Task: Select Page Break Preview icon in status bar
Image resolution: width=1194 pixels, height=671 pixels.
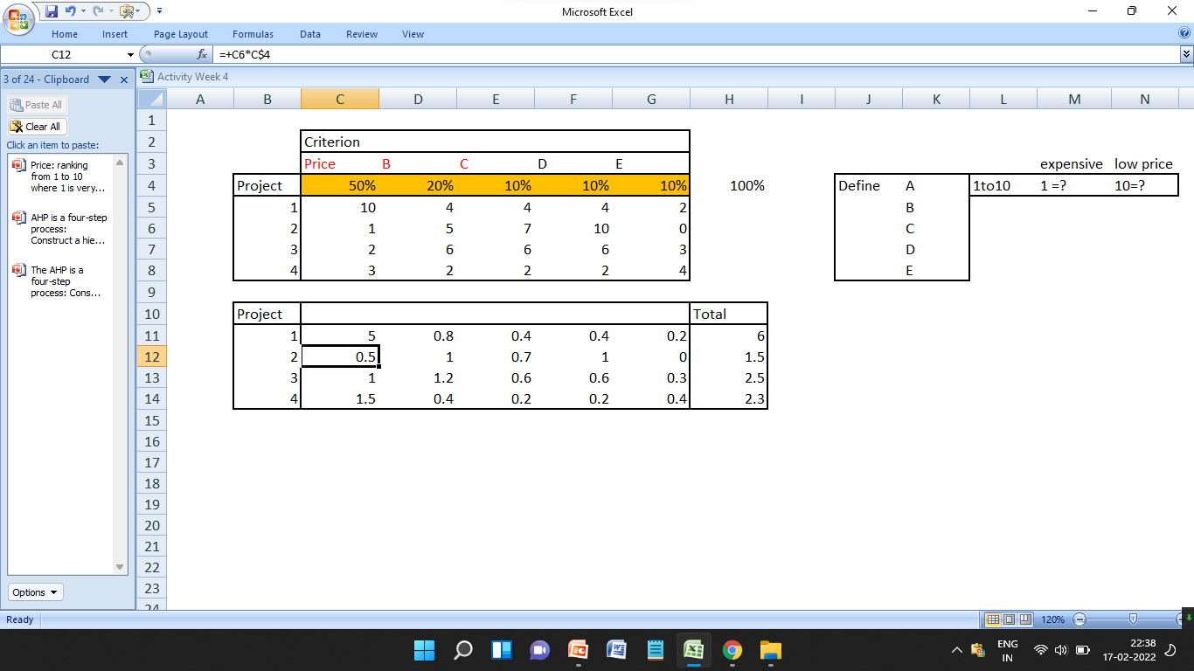Action: coord(1025,619)
